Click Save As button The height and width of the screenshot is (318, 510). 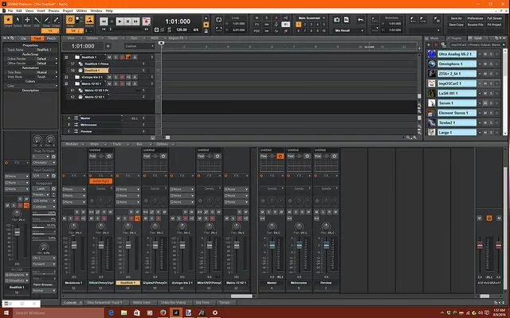[456, 18]
